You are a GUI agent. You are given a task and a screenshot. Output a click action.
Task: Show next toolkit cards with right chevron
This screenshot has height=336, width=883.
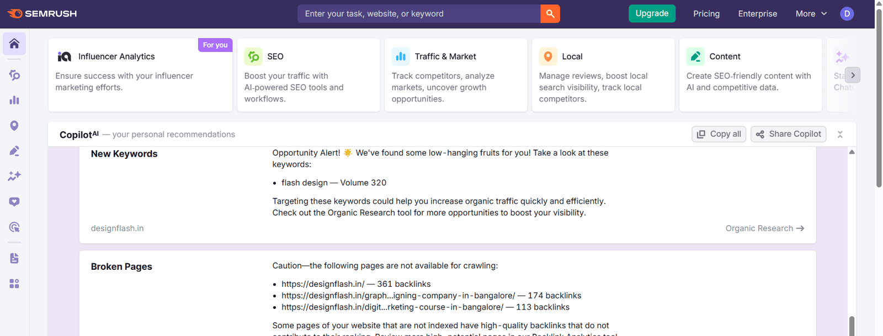853,75
